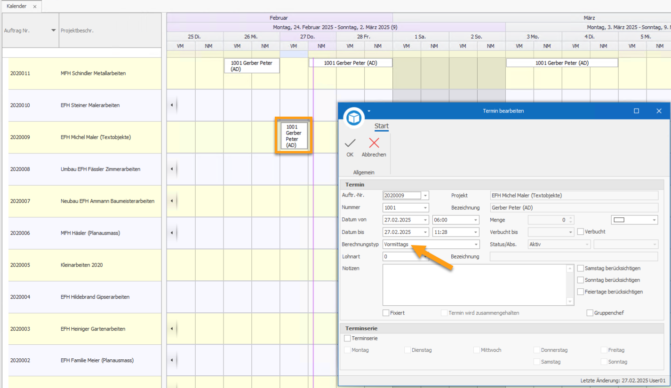Image resolution: width=671 pixels, height=388 pixels.
Task: Click the sort arrow in Auftrag Nr. header
Action: [x=53, y=31]
